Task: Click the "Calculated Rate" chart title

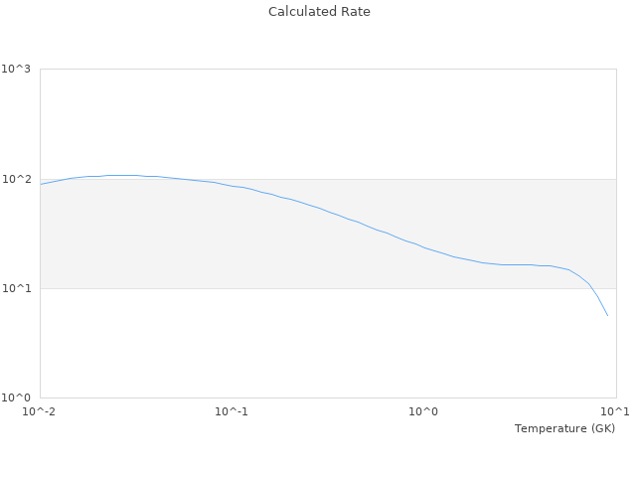Action: click(x=319, y=12)
